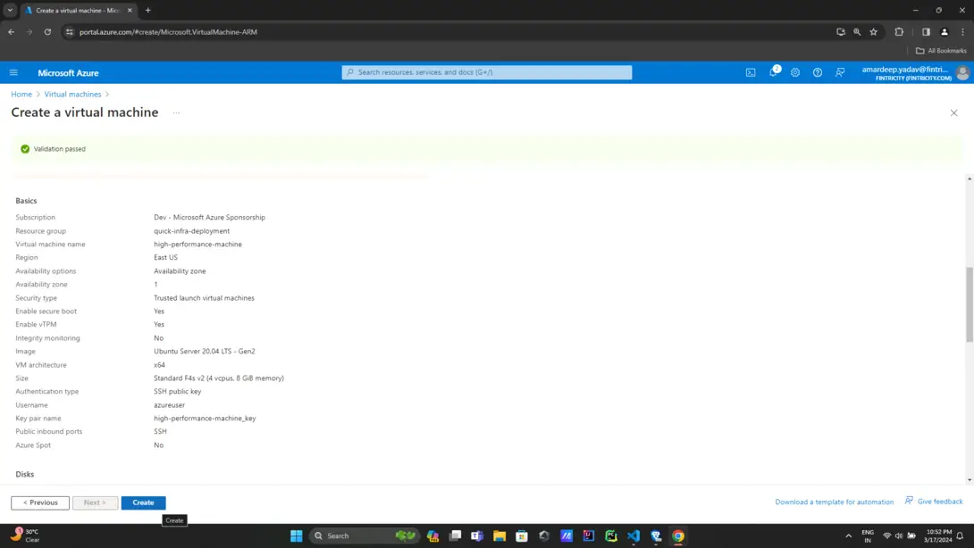974x548 pixels.
Task: Go forward in browser history
Action: point(29,31)
